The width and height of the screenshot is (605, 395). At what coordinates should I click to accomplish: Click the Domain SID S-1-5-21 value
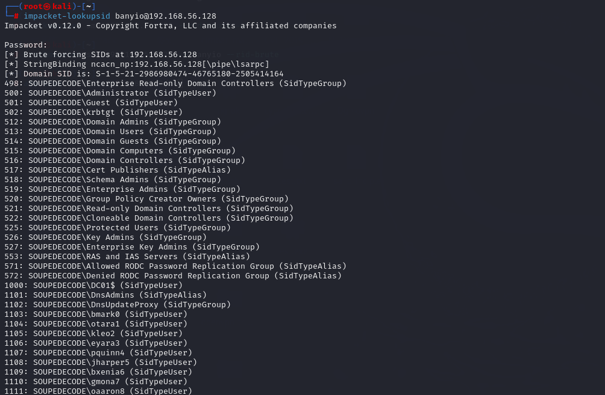(189, 74)
